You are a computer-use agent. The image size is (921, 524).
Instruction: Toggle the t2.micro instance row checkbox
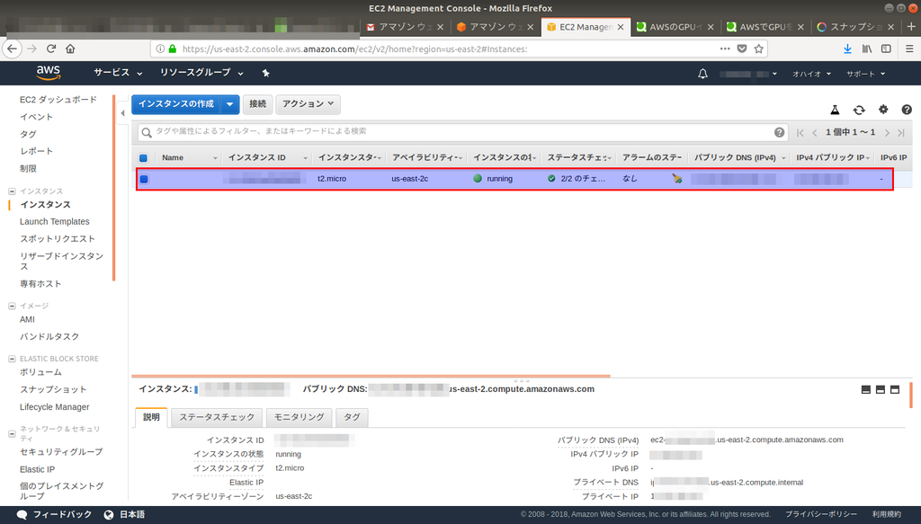pos(144,179)
